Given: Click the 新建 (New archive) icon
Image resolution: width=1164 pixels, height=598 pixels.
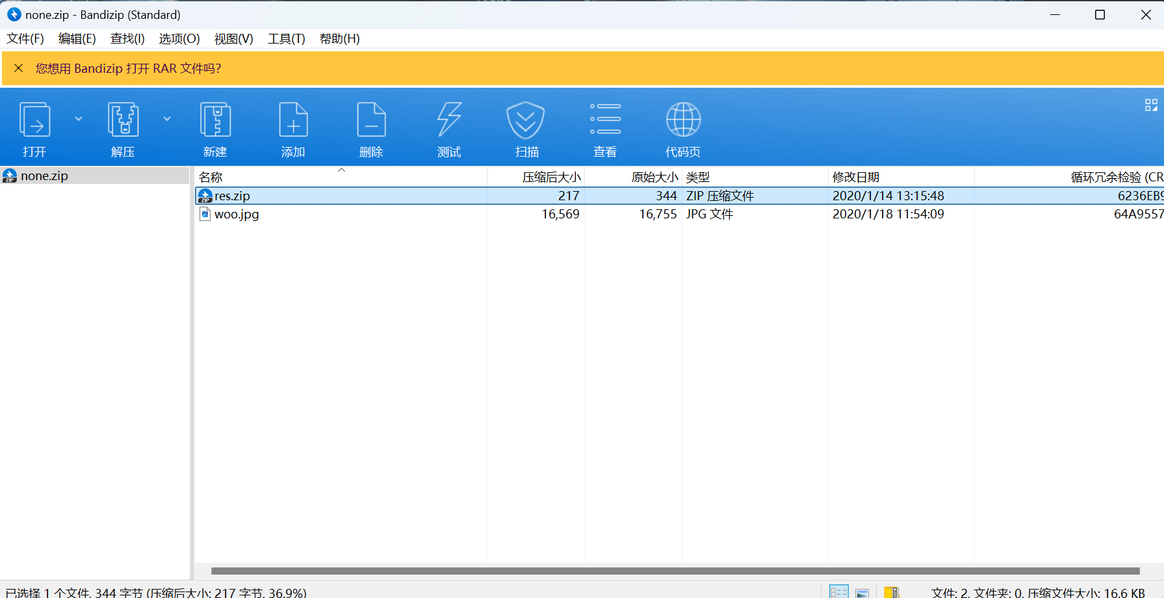Looking at the screenshot, I should coord(215,120).
